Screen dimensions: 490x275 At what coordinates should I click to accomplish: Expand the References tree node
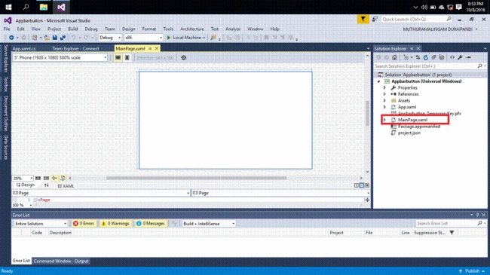pos(384,94)
